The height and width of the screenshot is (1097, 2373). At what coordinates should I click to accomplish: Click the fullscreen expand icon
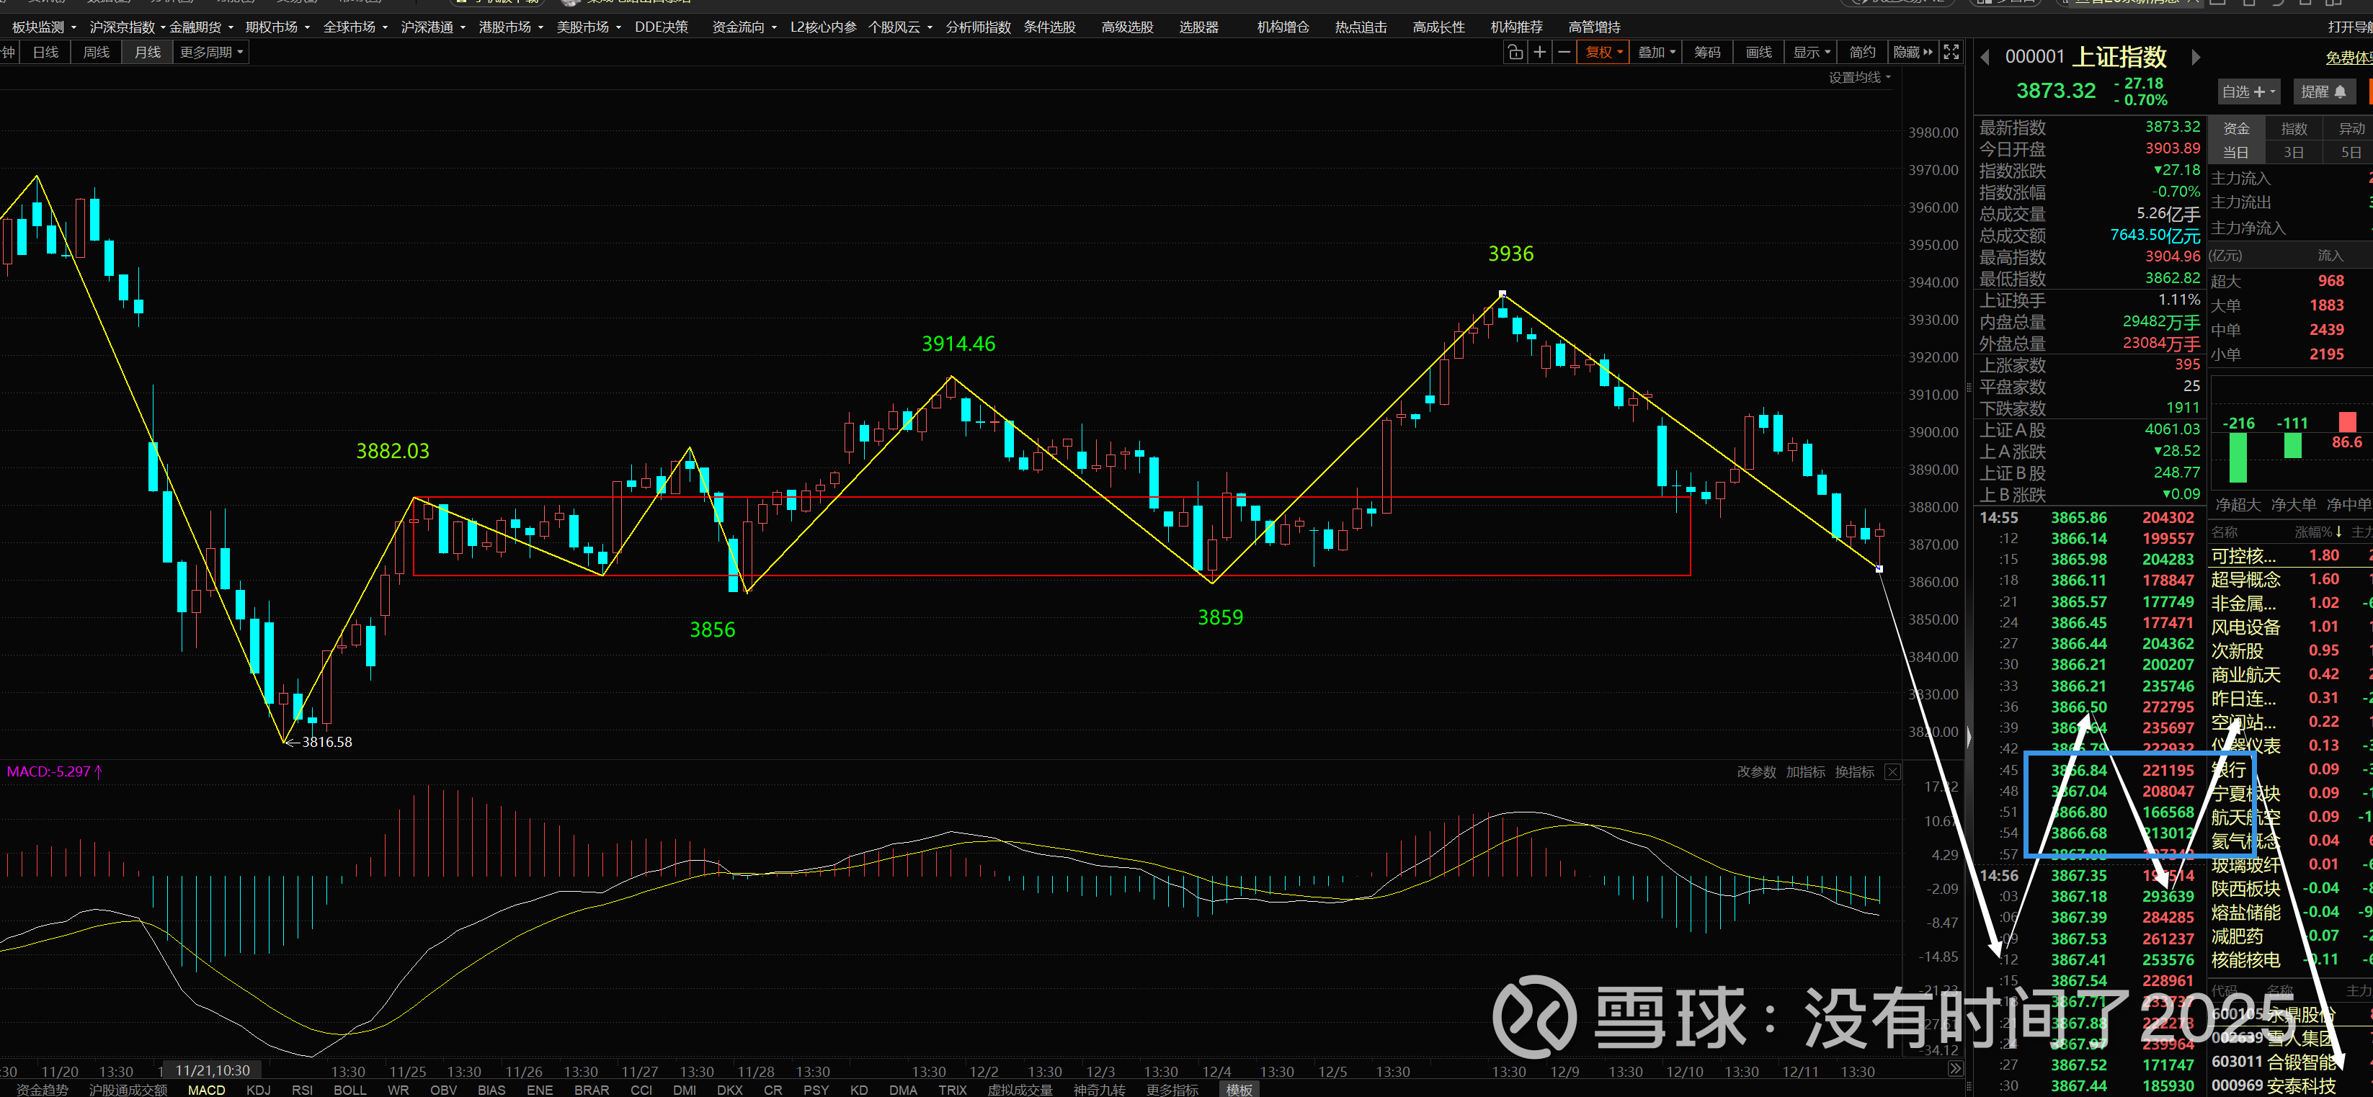point(1951,53)
